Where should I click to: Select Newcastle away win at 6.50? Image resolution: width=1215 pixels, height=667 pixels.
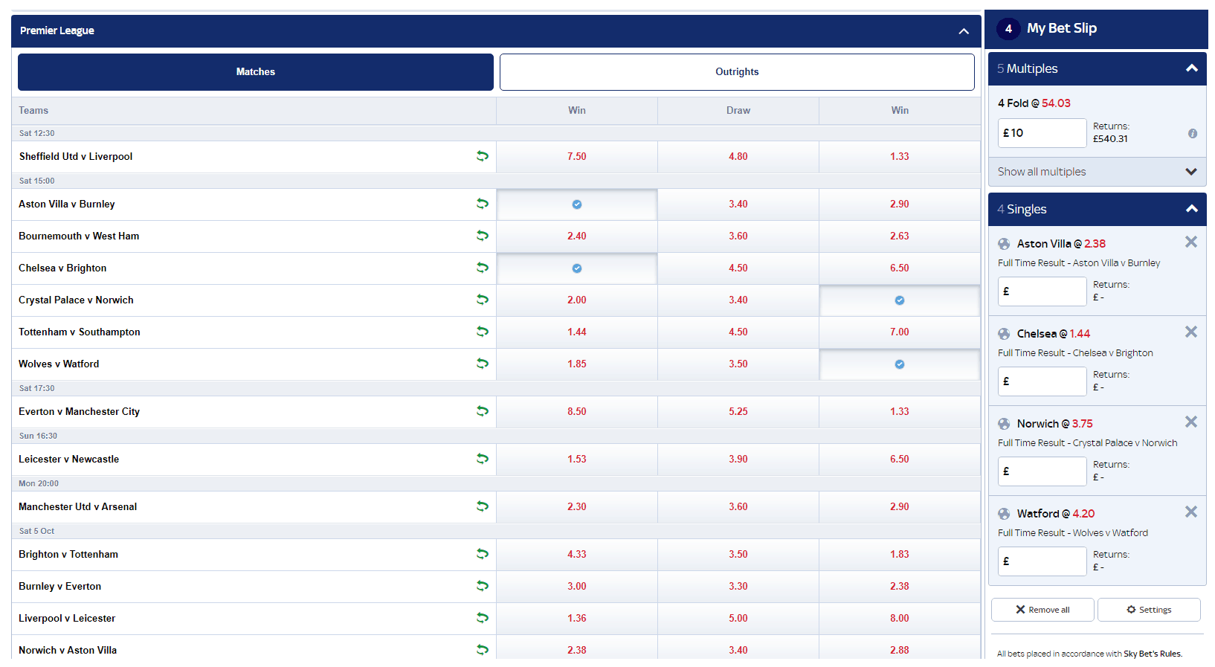(x=900, y=460)
